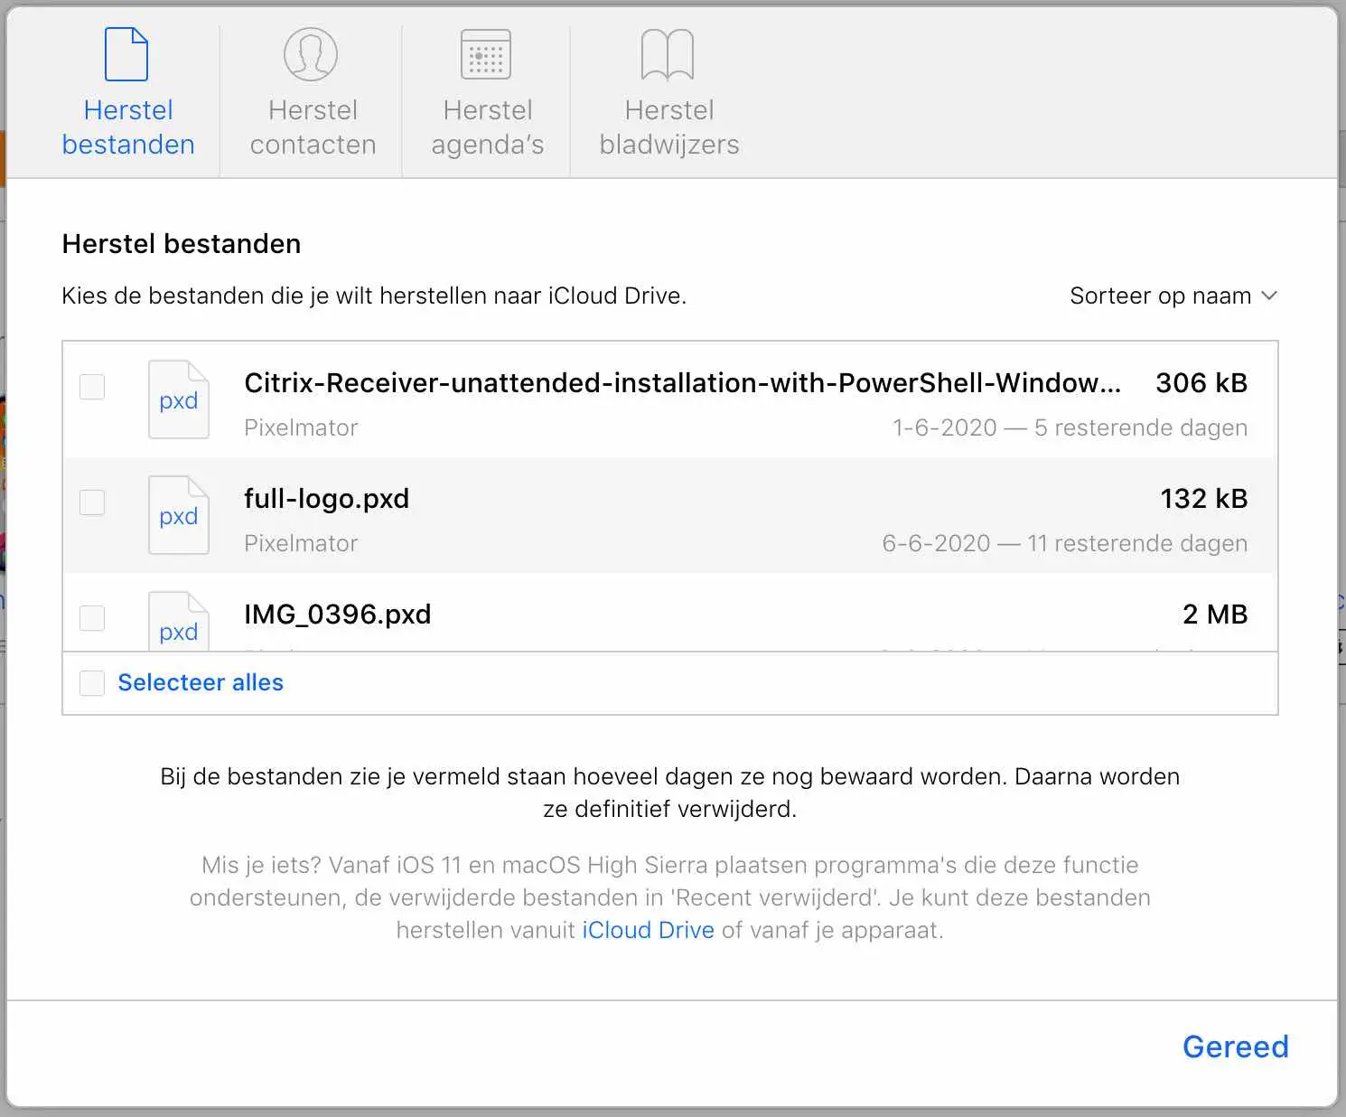
Task: Click Pixelmator label under full-logo.pxd
Action: (301, 543)
